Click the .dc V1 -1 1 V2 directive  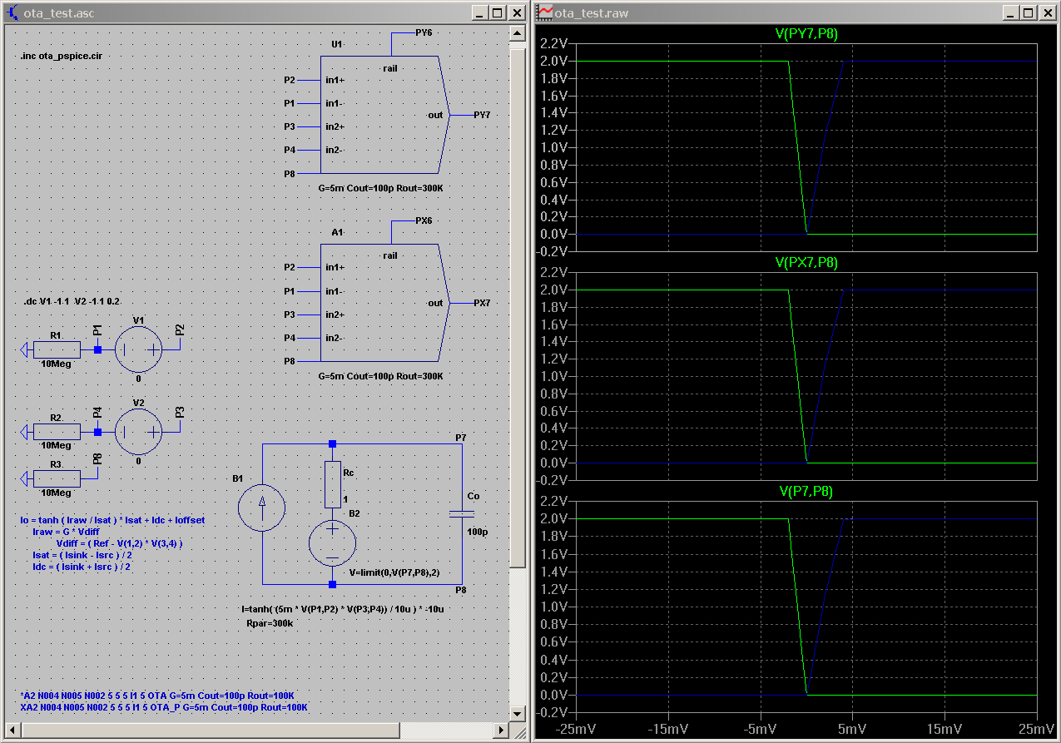pyautogui.click(x=72, y=301)
